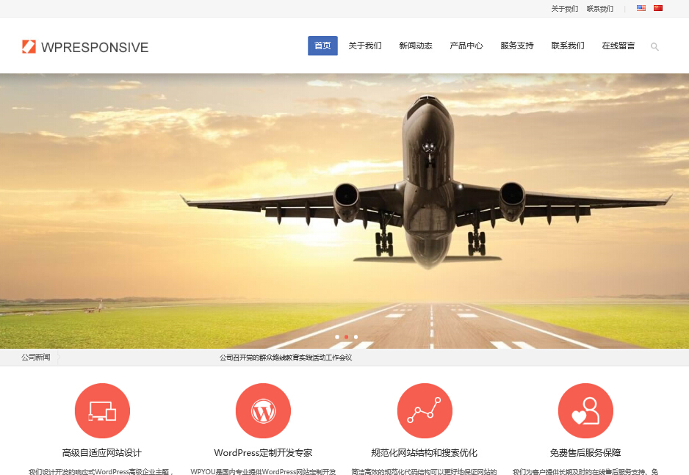The image size is (689, 475).
Task: Select the first slider navigation dot
Action: pos(337,337)
